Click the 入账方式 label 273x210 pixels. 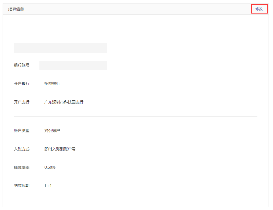pos(21,149)
